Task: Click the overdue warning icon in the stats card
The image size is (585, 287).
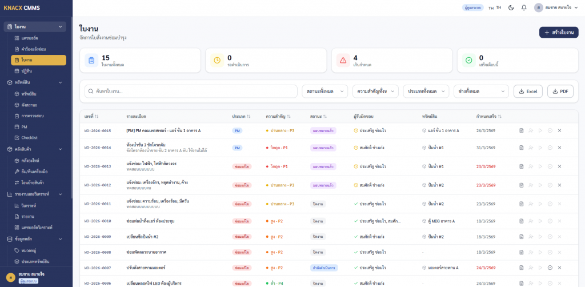Action: [343, 60]
